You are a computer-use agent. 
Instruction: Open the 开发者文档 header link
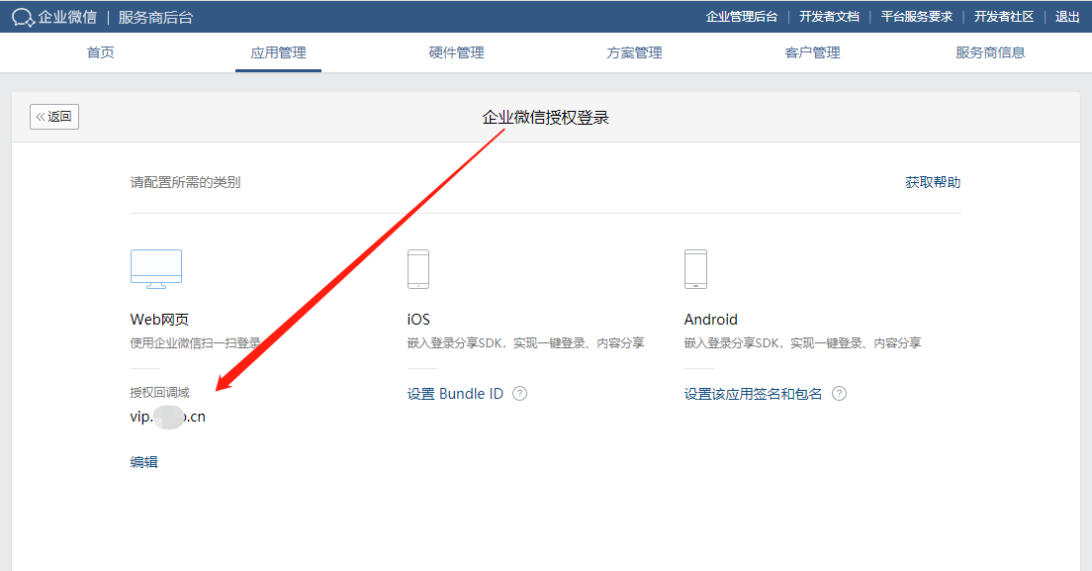[x=830, y=17]
